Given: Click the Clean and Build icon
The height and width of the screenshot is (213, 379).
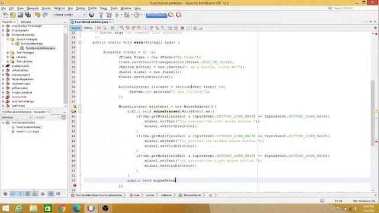Looking at the screenshot, I should [109, 15].
